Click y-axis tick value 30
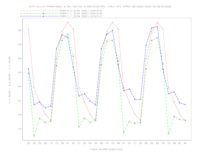This screenshot has height=156, width=202. tap(20, 58)
